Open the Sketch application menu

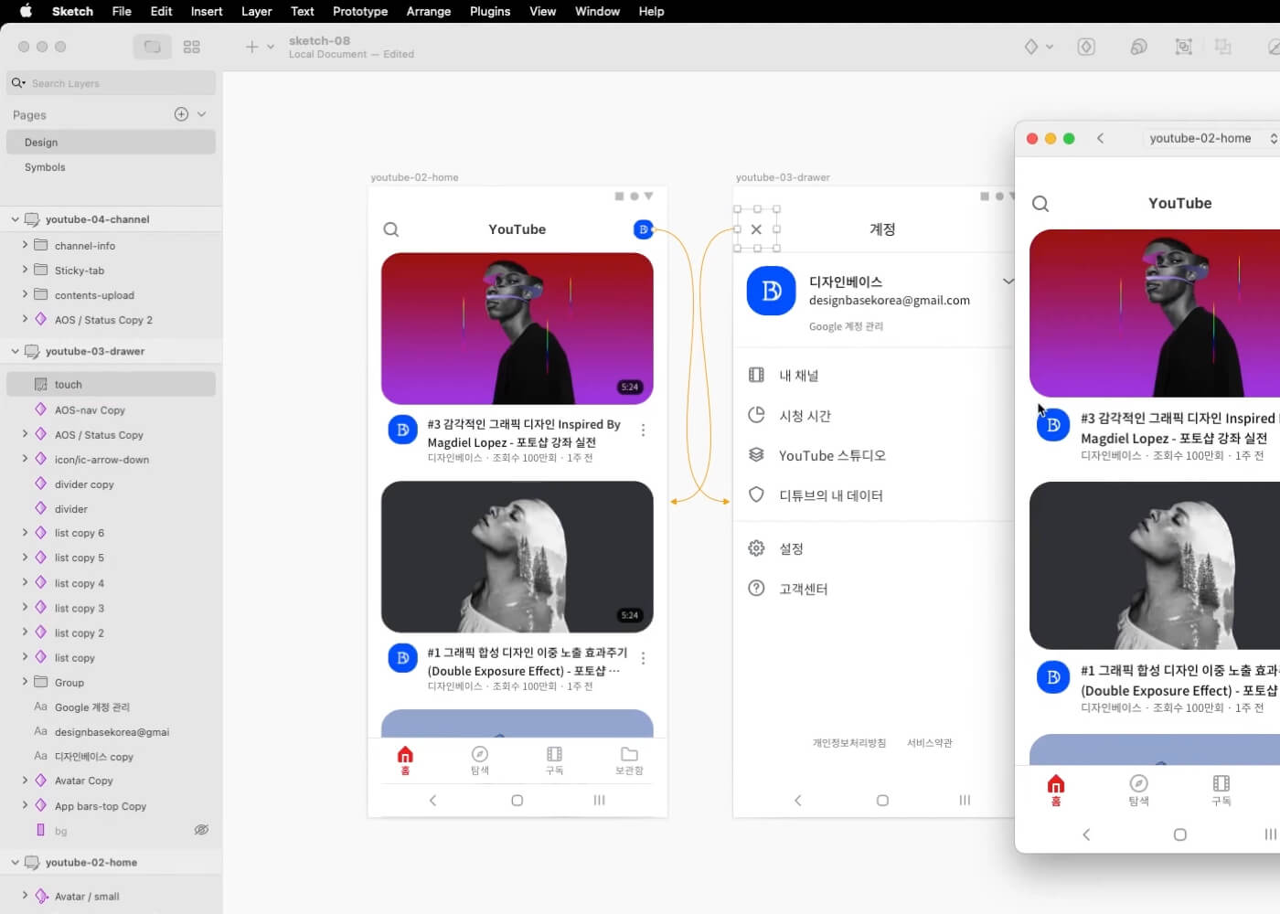click(72, 11)
